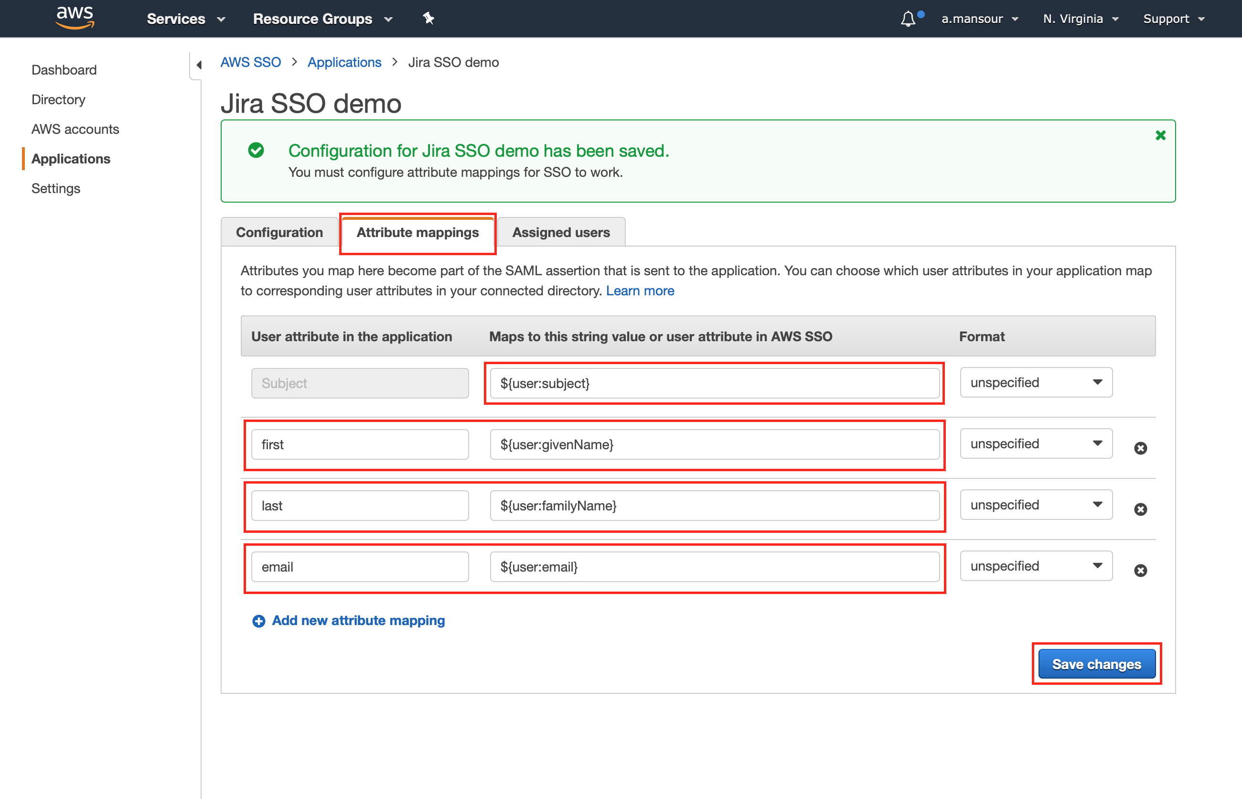This screenshot has height=799, width=1242.
Task: Click the plus icon for new attribute mapping
Action: [258, 621]
